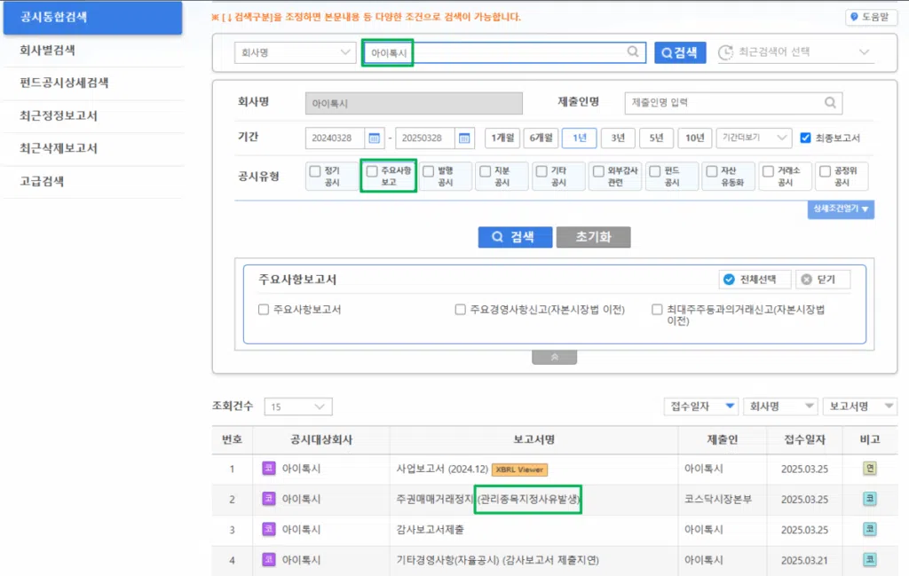This screenshot has height=576, width=909.
Task: Open the 조회건수 results-per-page dropdown showing 15
Action: 297,406
